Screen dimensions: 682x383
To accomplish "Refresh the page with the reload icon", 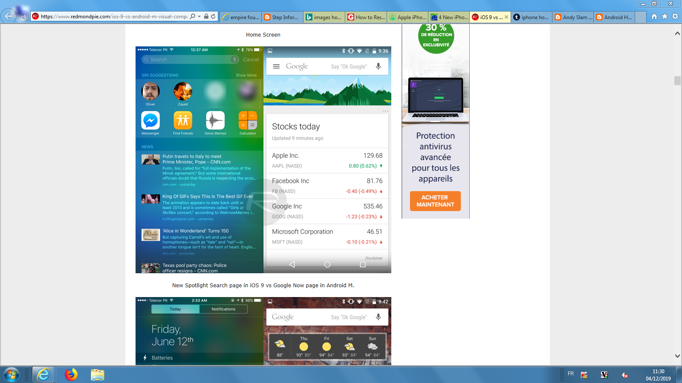I will pos(213,17).
